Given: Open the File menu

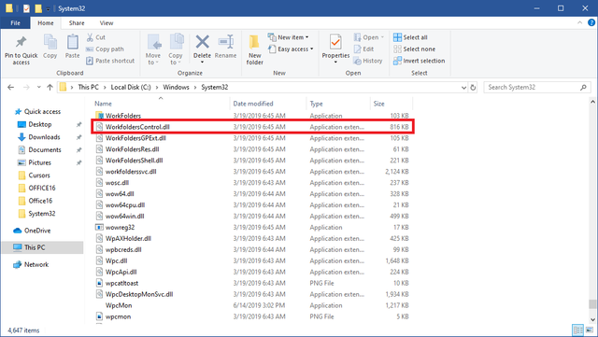Looking at the screenshot, I should pyautogui.click(x=15, y=23).
